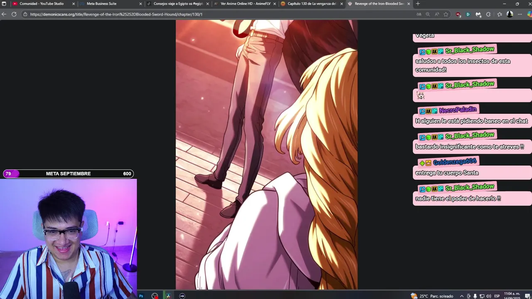The width and height of the screenshot is (532, 299).
Task: Switch to Comunidad - YouTube Studio tab
Action: tap(42, 4)
